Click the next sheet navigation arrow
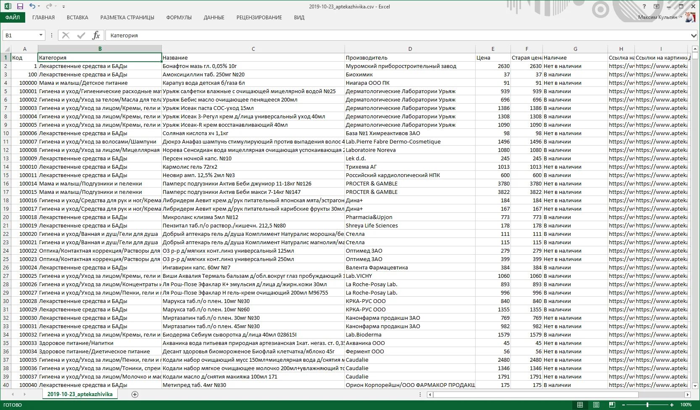Screen dimensions: 700x410 pyautogui.click(x=24, y=394)
